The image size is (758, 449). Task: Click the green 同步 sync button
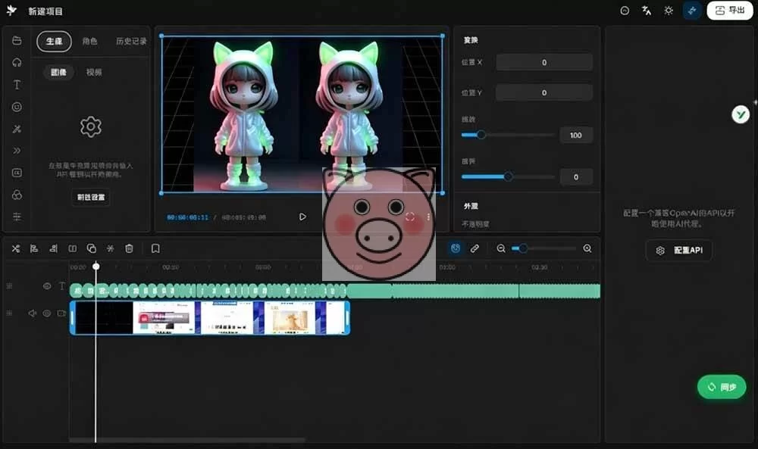722,387
